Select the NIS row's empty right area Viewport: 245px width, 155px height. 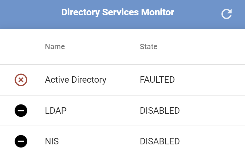click(x=213, y=141)
